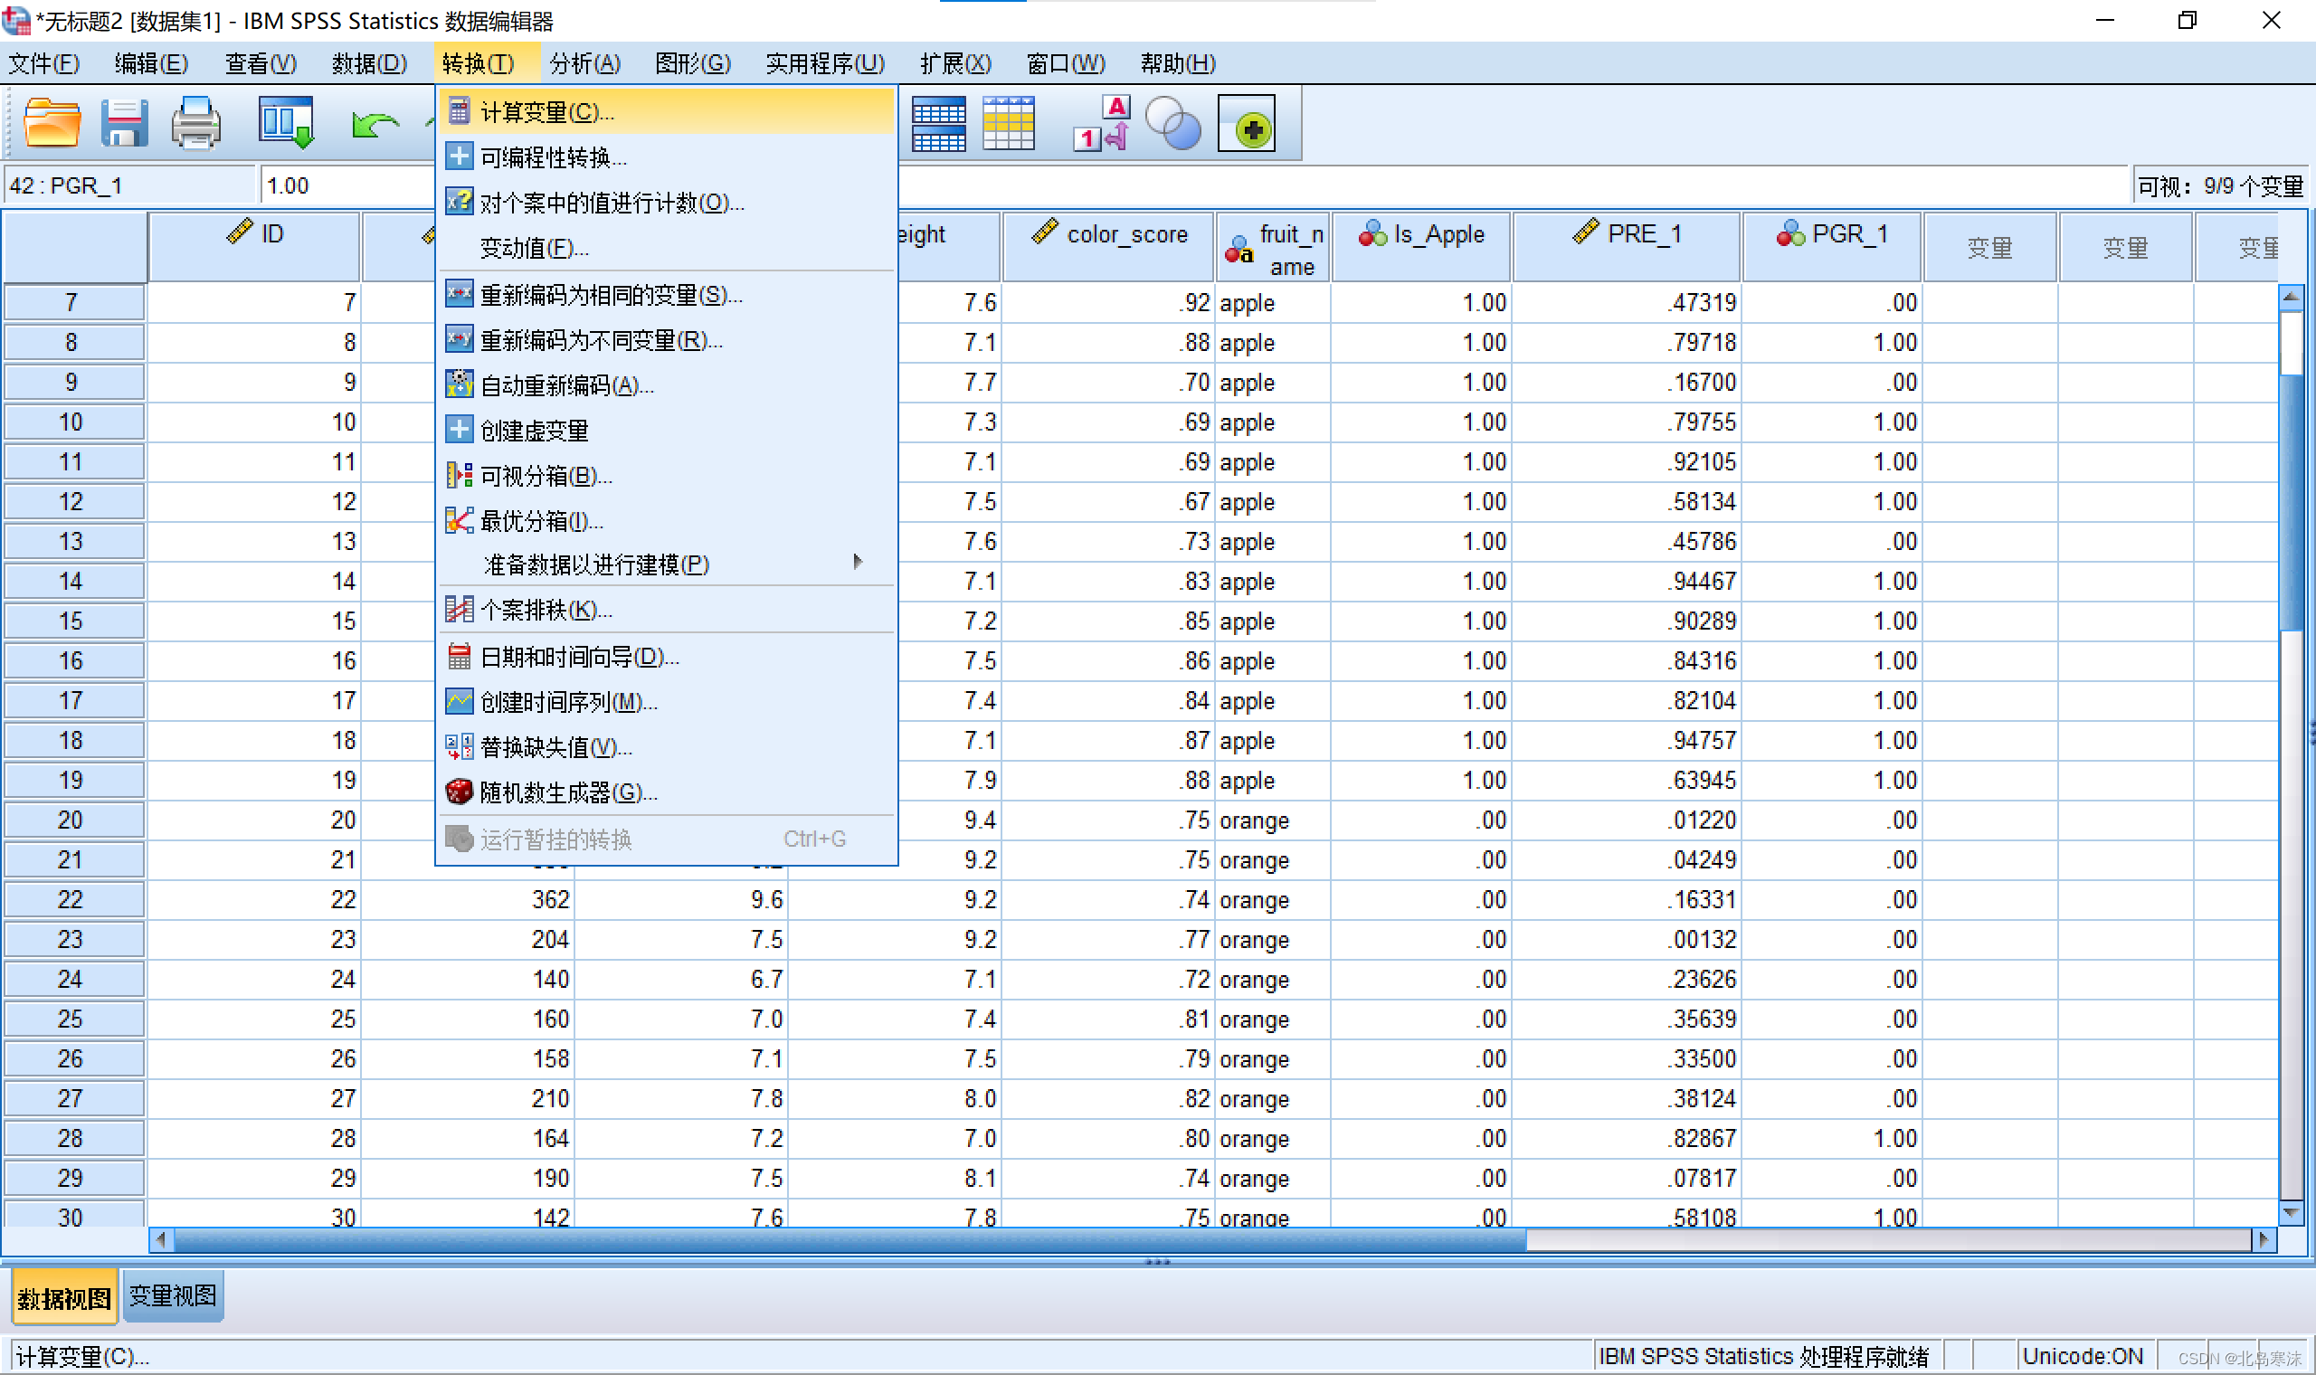Click the Rank Cases icon
This screenshot has width=2316, height=1375.
coord(459,609)
